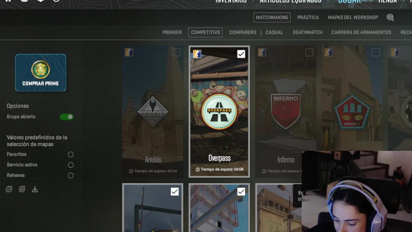Click the Favoritos label
Image resolution: width=412 pixels, height=232 pixels.
pyautogui.click(x=16, y=154)
